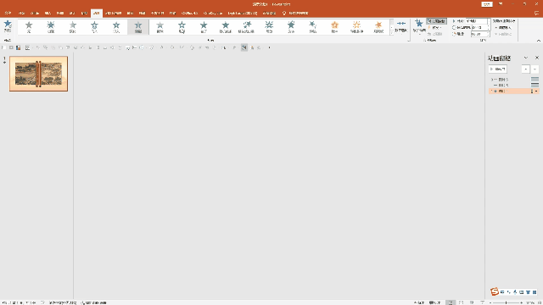
Task: Click the zoom slider in status bar
Action: (507, 302)
